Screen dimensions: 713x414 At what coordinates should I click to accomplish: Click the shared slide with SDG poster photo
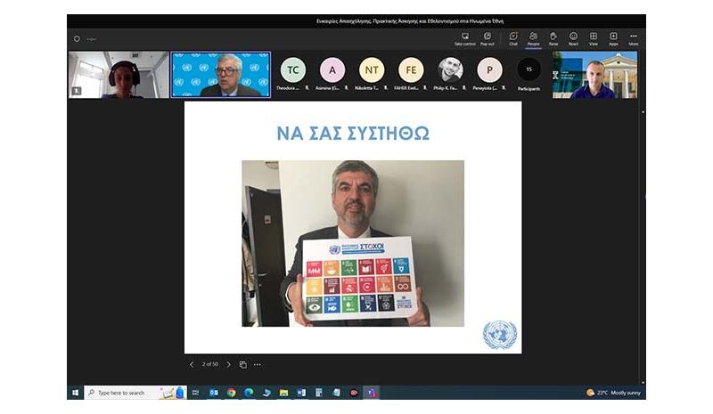(x=353, y=227)
